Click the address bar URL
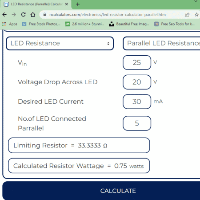 pos(108,15)
